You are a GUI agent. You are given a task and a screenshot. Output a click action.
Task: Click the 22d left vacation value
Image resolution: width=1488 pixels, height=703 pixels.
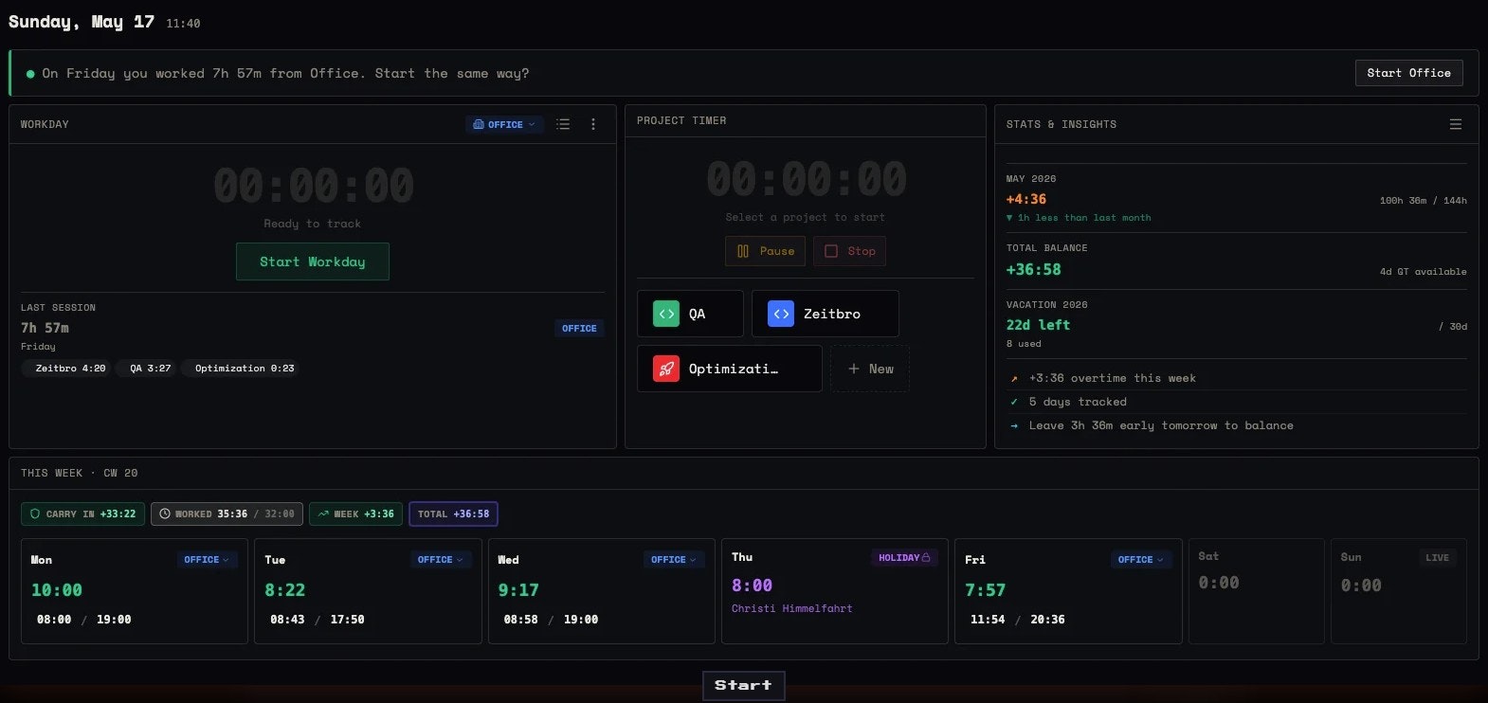click(1038, 325)
